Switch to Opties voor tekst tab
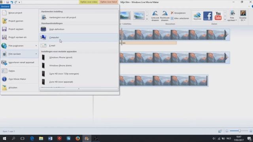Viewport: 253px width, 142px height. (108, 2)
